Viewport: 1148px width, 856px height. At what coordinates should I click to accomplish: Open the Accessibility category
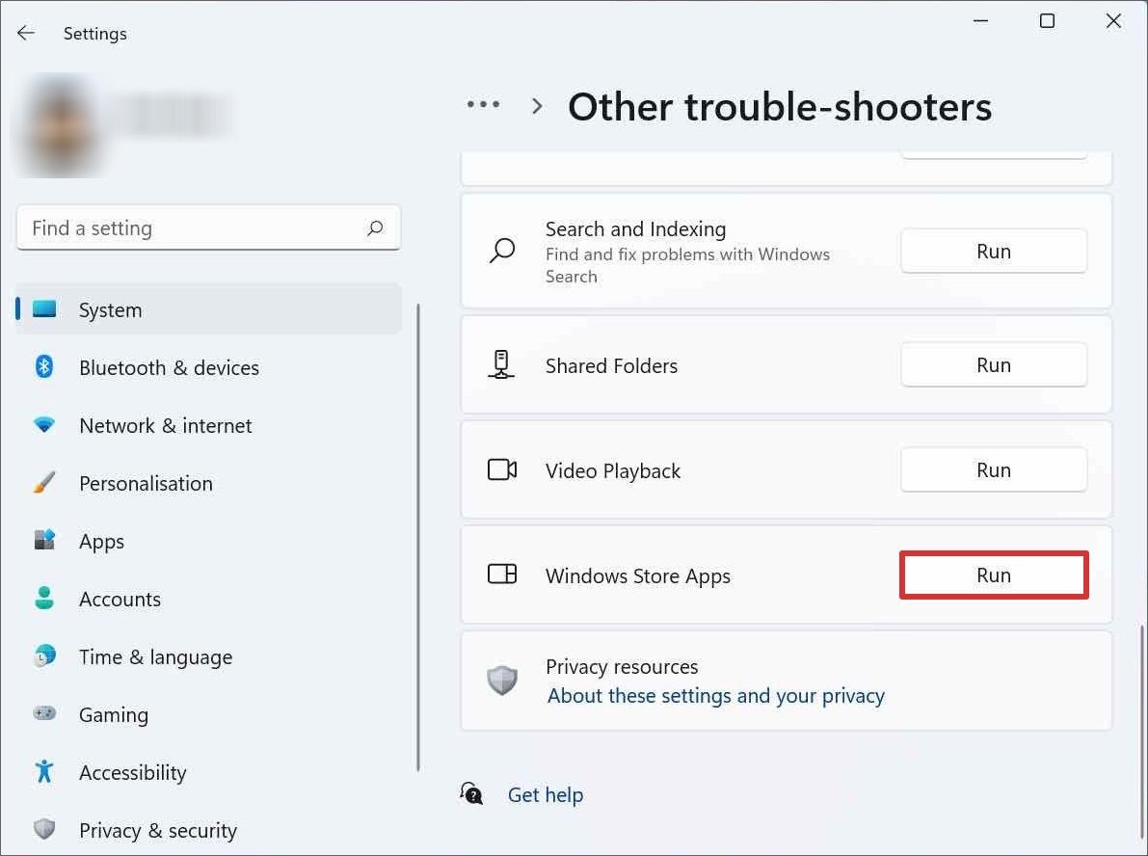tap(208, 772)
